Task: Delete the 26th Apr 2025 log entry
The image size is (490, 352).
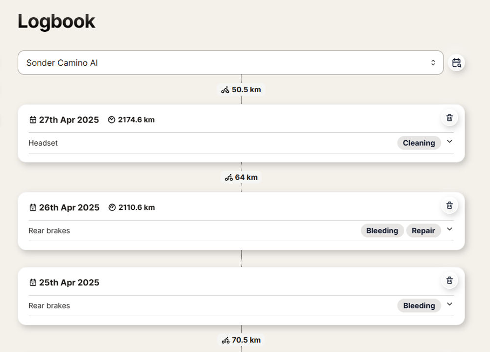Action: pyautogui.click(x=449, y=205)
